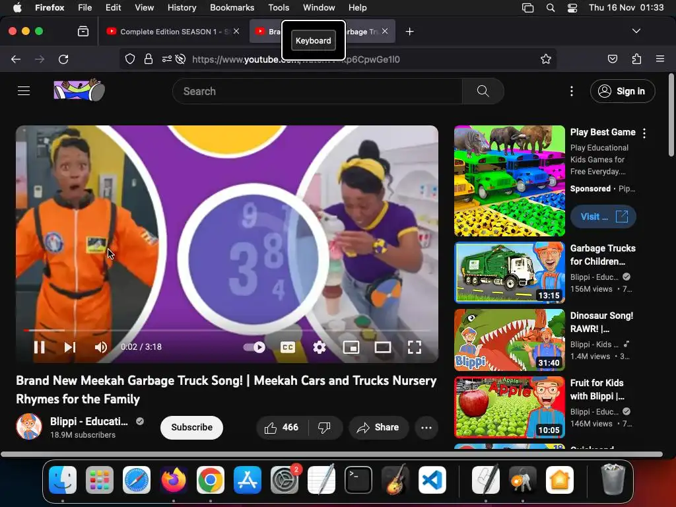This screenshot has width=676, height=507.
Task: Open Spotlight search in menu bar
Action: click(551, 8)
